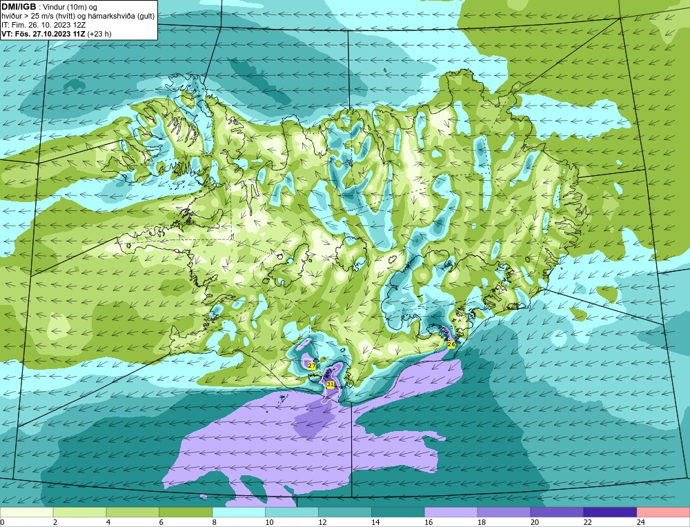The width and height of the screenshot is (690, 527).
Task: Click the scale label 22
Action: click(x=587, y=522)
